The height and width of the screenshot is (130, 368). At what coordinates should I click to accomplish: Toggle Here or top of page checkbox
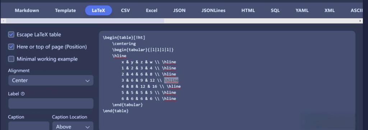click(x=11, y=47)
